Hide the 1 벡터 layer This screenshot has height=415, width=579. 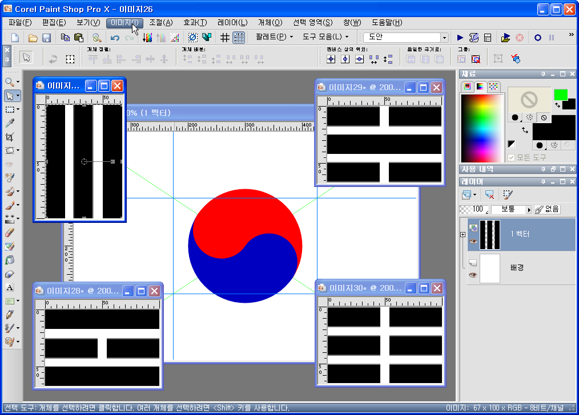pyautogui.click(x=474, y=240)
